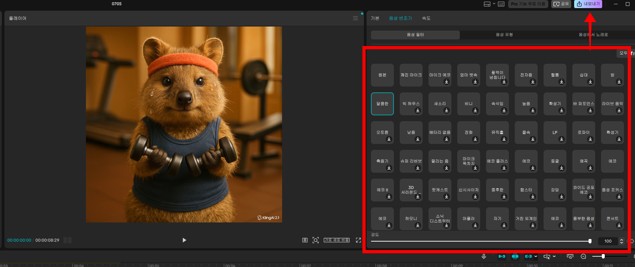Click the focus frame icon below the preview
This screenshot has height=267, width=635.
click(x=316, y=240)
